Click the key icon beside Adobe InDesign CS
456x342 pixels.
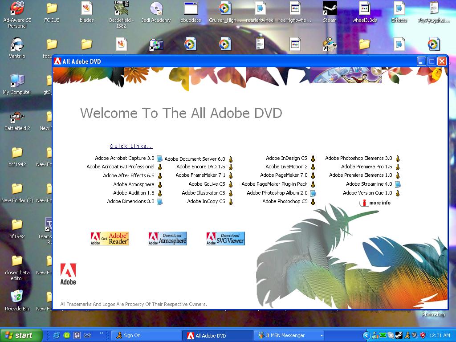[313, 159]
